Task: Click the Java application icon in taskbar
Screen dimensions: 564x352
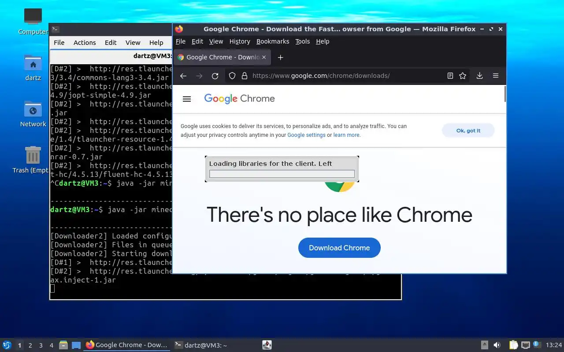Action: click(267, 345)
